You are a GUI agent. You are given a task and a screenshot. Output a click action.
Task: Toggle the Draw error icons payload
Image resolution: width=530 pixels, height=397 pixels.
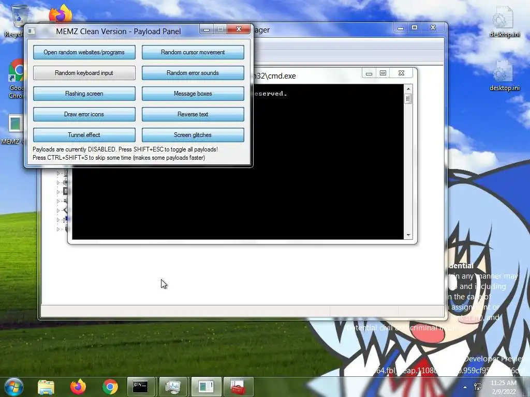click(84, 114)
